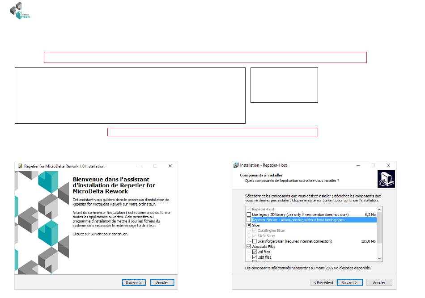Screen dimensions: 425x298
Task: Uncheck the .obj files association
Action: pos(254,257)
